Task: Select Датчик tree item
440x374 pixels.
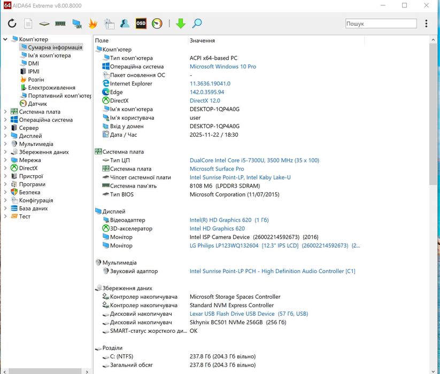Action: point(37,104)
